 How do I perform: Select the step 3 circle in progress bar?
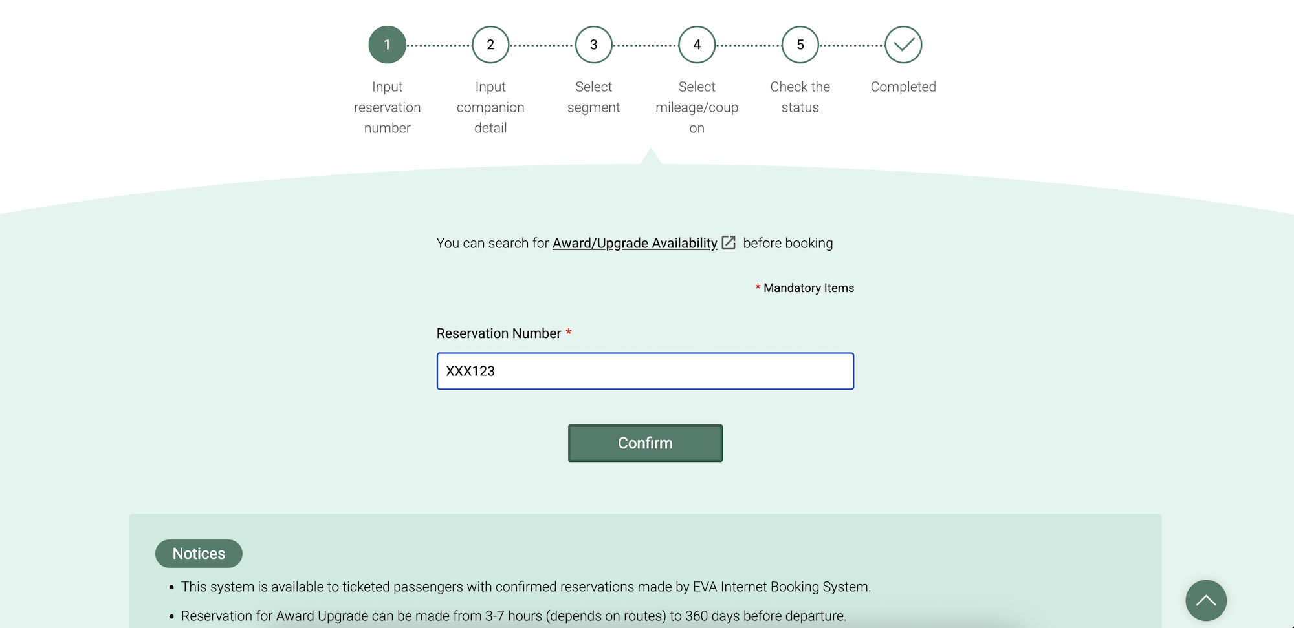[x=593, y=45]
